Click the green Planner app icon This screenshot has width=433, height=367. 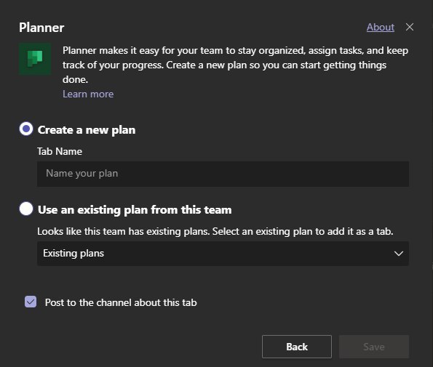(35, 59)
